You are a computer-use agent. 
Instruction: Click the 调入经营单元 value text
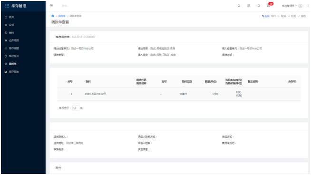click(251, 49)
